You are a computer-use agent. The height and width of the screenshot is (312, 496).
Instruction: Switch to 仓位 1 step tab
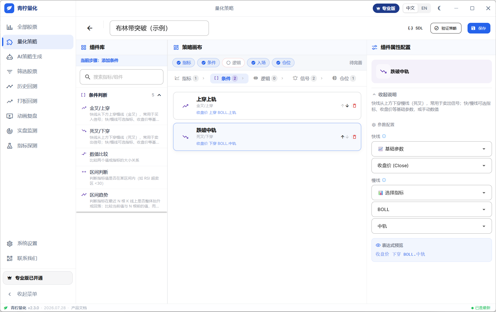tap(344, 78)
